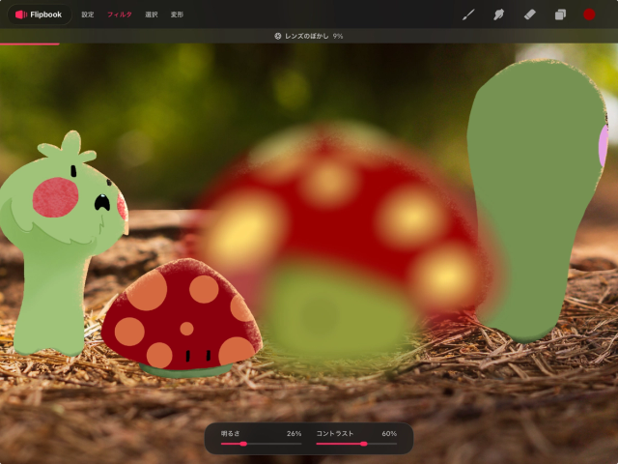This screenshot has height=464, width=618.
Task: Select the eraser tool
Action: point(529,14)
